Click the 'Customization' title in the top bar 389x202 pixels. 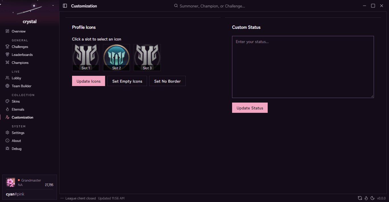(84, 6)
